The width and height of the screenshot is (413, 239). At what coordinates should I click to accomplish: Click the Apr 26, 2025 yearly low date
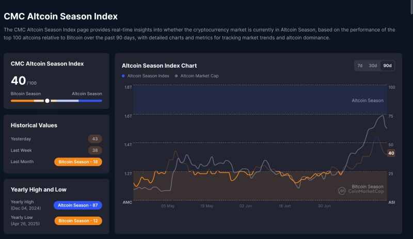[x=25, y=224]
